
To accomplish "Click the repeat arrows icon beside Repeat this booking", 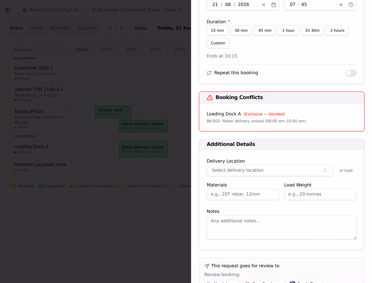I will click(209, 73).
